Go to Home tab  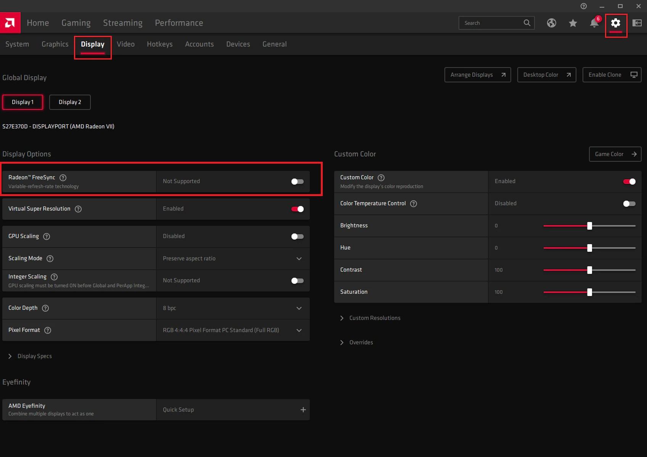[x=38, y=23]
